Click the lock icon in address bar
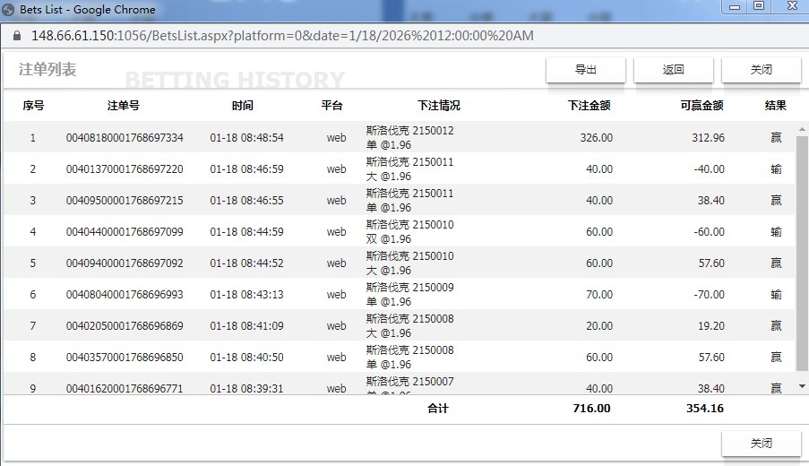809x466 pixels. [17, 36]
